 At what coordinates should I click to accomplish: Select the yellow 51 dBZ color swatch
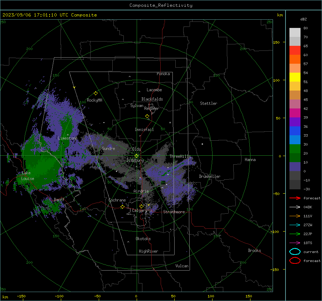coord(295,77)
